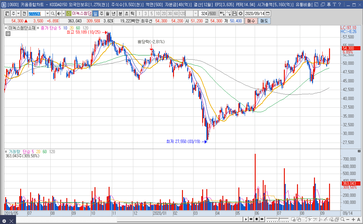Image resolution: width=363 pixels, height=224 pixels.
Task: Open the calendar date picker icon
Action: click(x=268, y=14)
